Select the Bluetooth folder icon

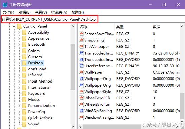coord(24,45)
